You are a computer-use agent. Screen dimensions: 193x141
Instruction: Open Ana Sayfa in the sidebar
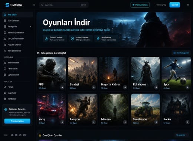click(x=17, y=15)
